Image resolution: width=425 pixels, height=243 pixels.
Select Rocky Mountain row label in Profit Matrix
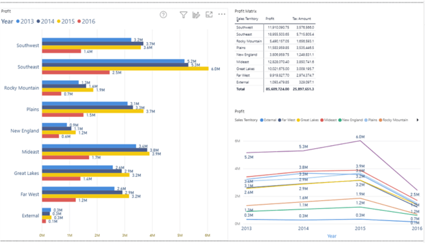click(x=249, y=41)
